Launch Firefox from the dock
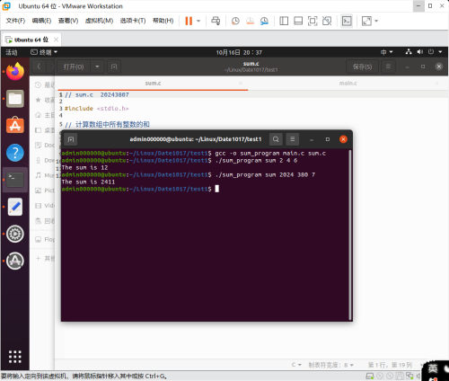The height and width of the screenshot is (381, 449). [15, 72]
